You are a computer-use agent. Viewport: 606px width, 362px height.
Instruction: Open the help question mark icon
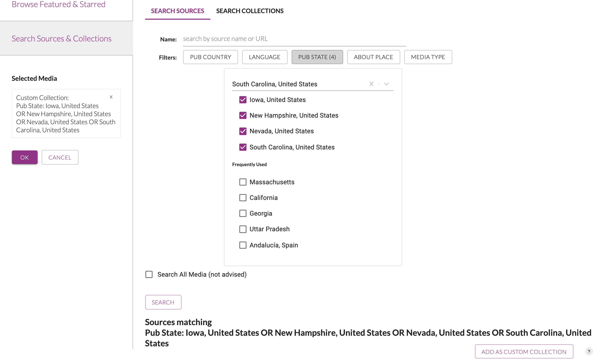(589, 351)
